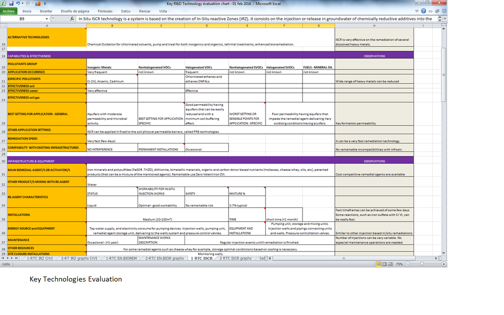Minimize the ribbon with the caret icon
This screenshot has height=315, width=504.
[417, 10]
